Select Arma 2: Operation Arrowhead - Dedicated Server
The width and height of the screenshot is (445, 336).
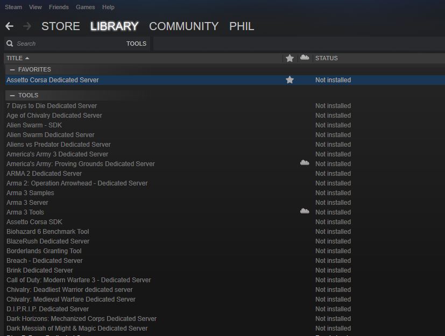pyautogui.click(x=77, y=183)
